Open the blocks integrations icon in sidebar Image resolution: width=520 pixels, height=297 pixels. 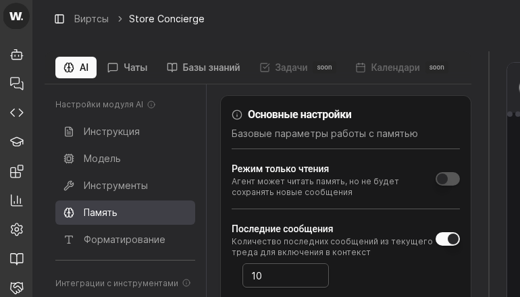click(17, 171)
